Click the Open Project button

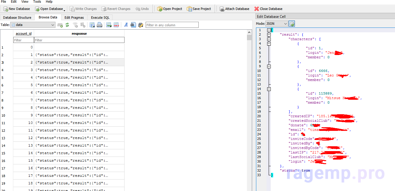169,9
